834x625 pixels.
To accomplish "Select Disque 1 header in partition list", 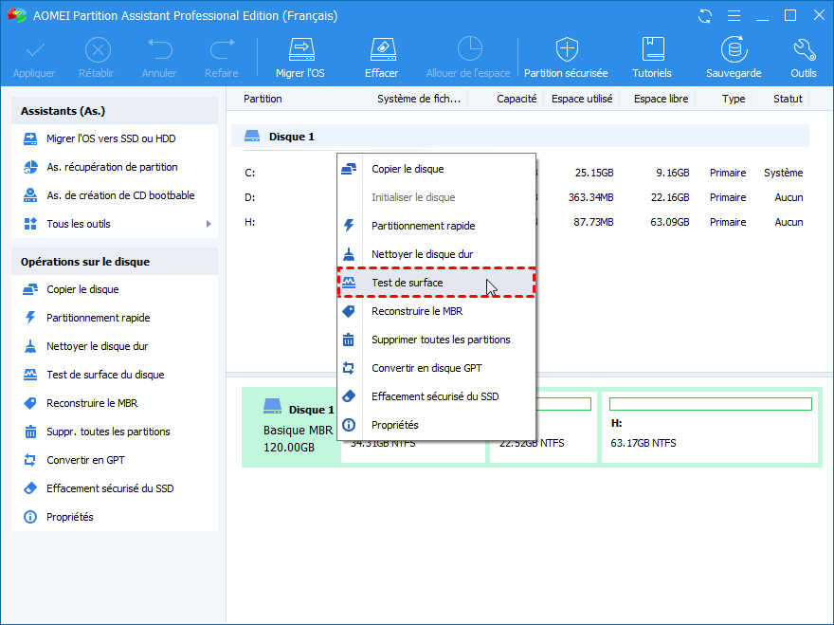I will tap(292, 137).
